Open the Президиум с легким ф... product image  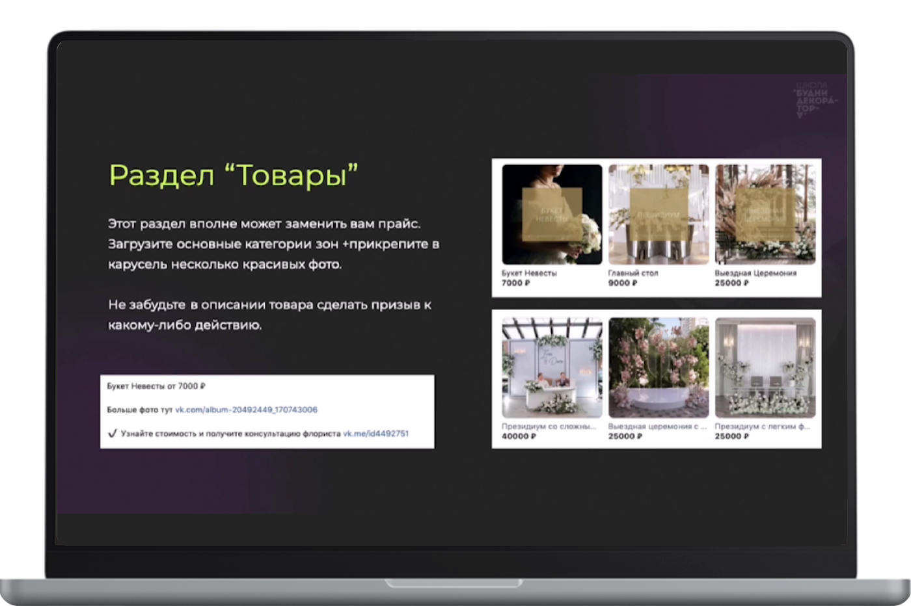click(765, 367)
